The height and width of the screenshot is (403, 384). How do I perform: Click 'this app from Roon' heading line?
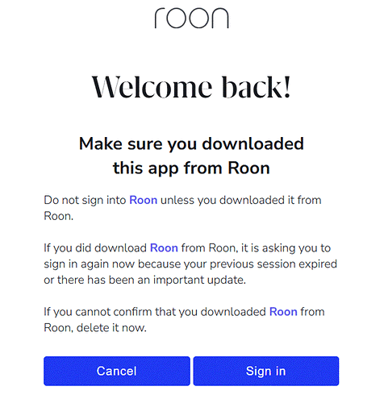point(191,168)
